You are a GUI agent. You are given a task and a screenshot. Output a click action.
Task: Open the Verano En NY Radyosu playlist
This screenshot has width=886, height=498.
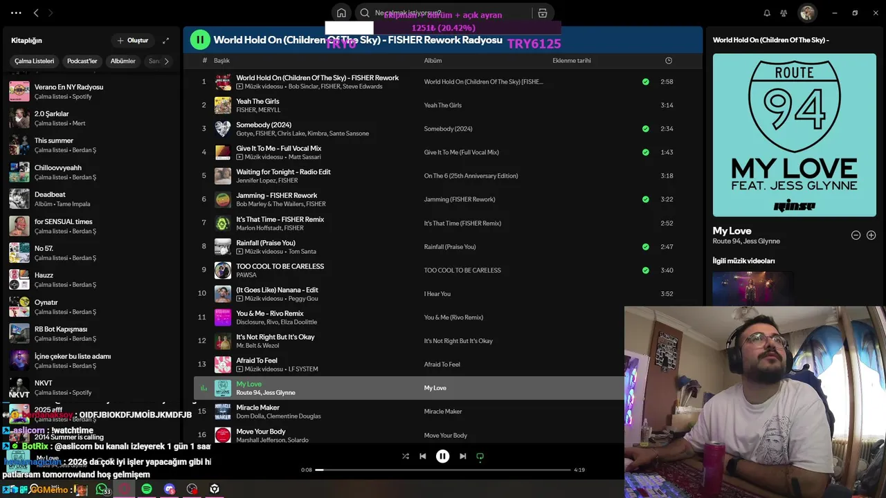(91, 91)
